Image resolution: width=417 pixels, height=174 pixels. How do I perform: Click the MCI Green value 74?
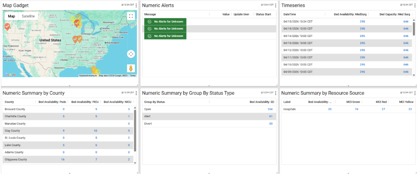coord(356,109)
